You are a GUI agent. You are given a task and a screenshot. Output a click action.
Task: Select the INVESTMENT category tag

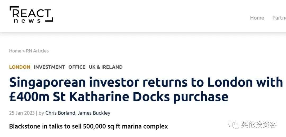point(49,67)
